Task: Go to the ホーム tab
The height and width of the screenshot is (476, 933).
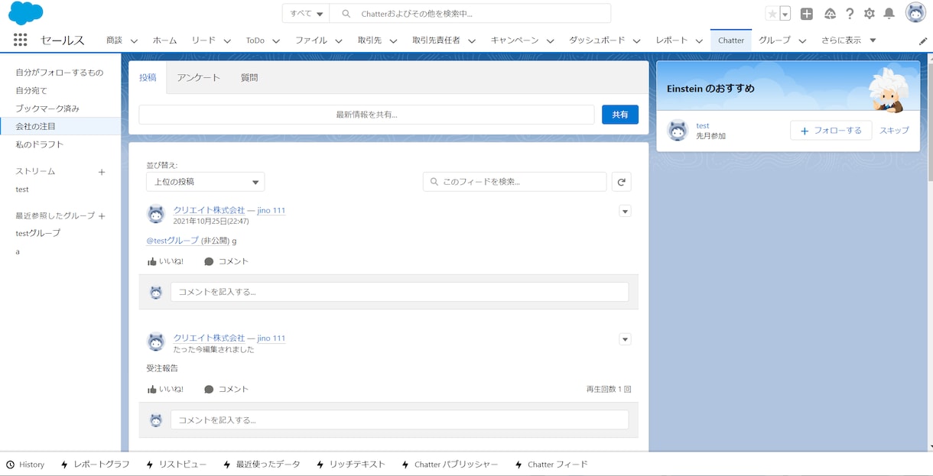Action: pos(164,40)
